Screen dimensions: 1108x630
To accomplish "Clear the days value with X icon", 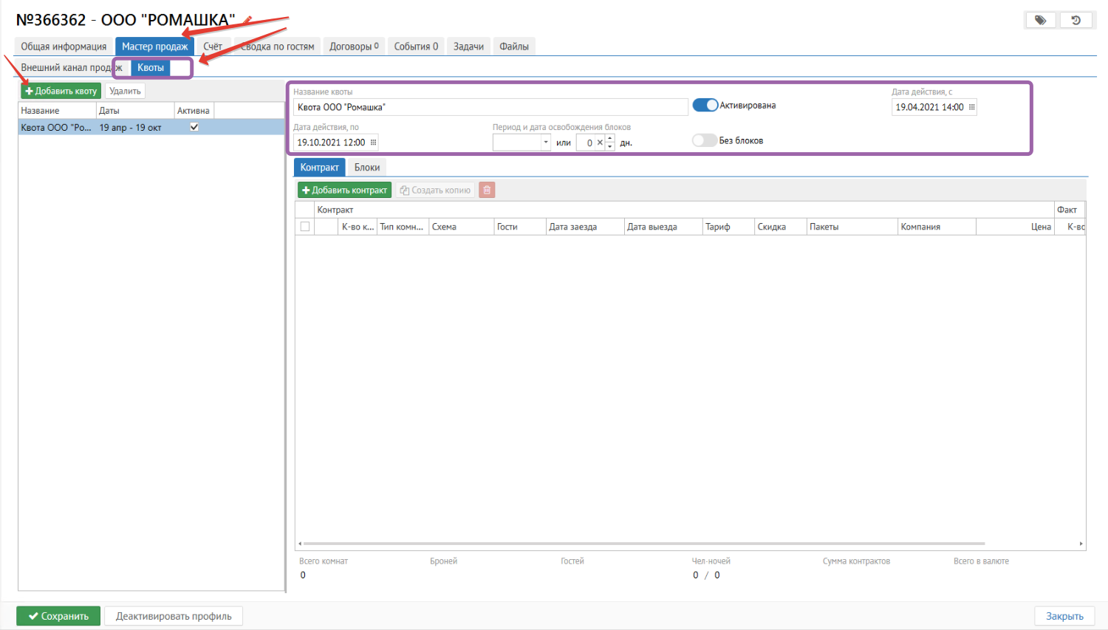I will (x=600, y=143).
